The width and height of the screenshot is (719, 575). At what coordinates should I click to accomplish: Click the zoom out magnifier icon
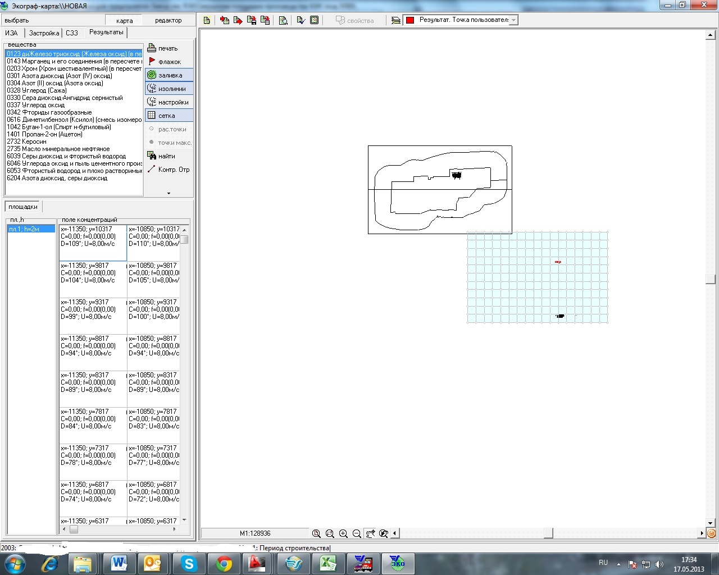357,533
